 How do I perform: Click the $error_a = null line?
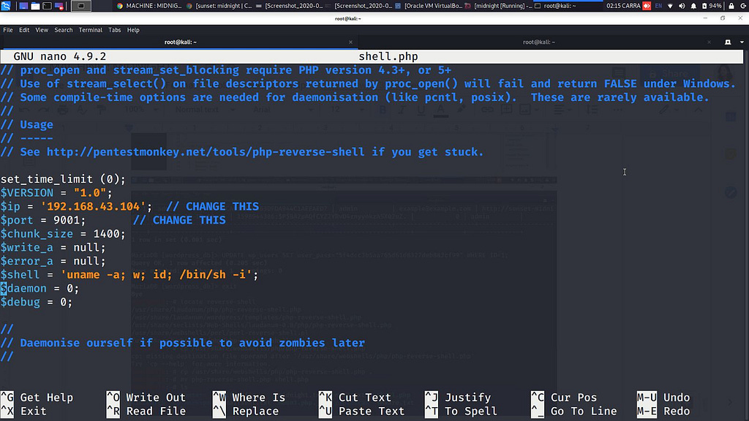click(x=53, y=261)
